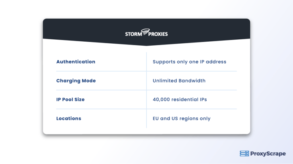Click the vertical divider between table columns
The width and height of the screenshot is (293, 164).
[x=146, y=90]
